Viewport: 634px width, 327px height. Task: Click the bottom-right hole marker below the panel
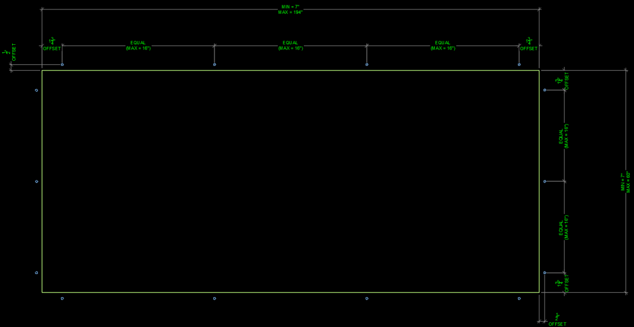coord(519,299)
